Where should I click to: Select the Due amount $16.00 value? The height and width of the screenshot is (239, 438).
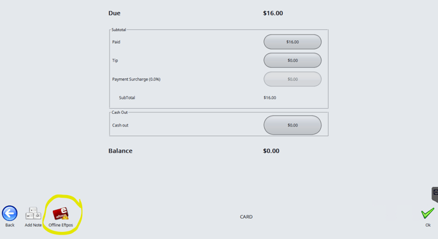273,13
